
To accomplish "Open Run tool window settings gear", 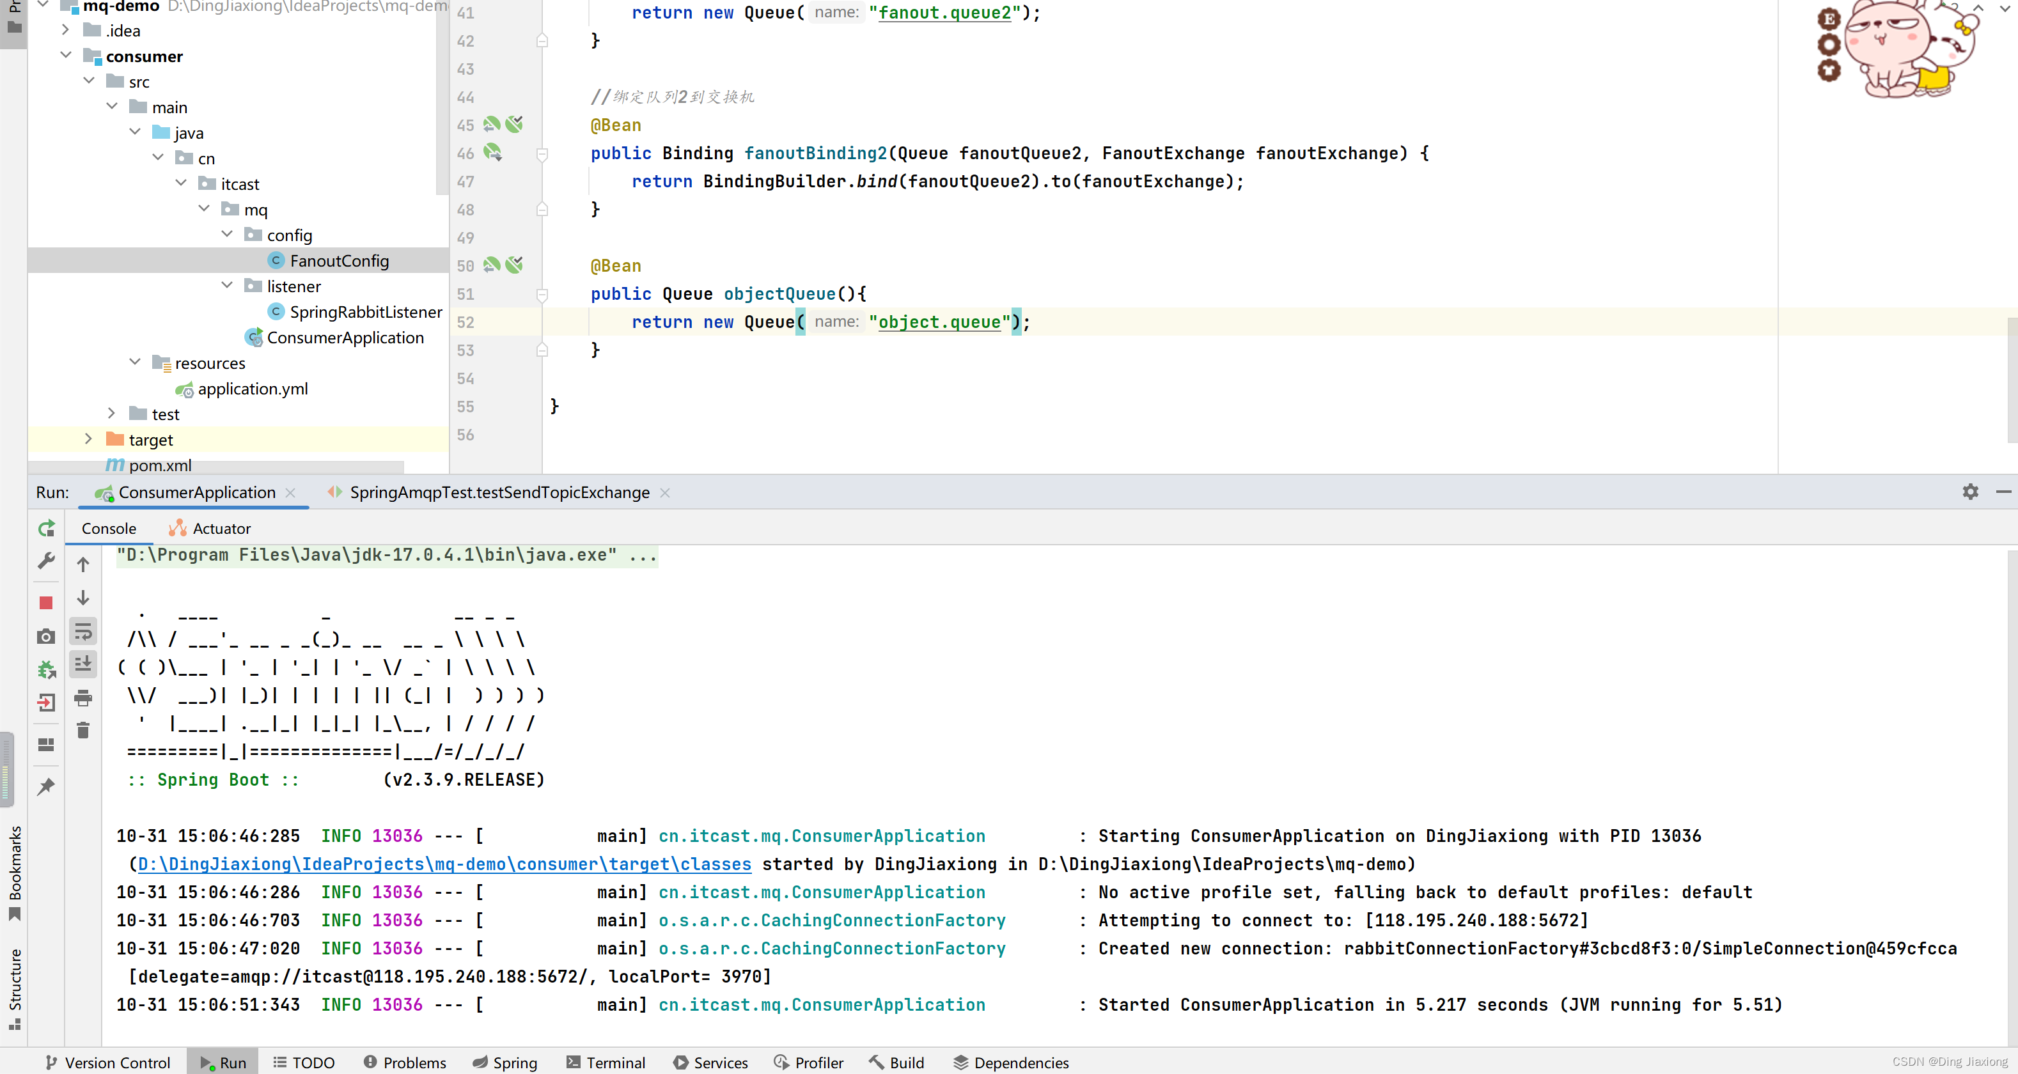I will pyautogui.click(x=1970, y=491).
